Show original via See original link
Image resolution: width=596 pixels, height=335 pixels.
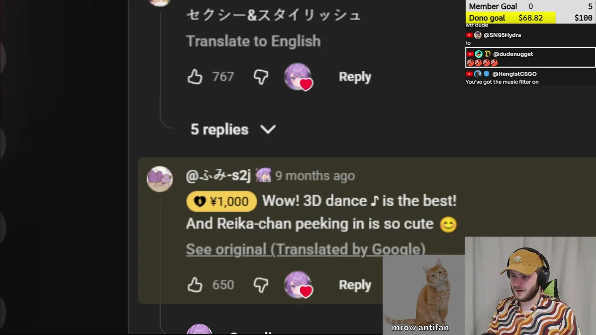pyautogui.click(x=305, y=249)
